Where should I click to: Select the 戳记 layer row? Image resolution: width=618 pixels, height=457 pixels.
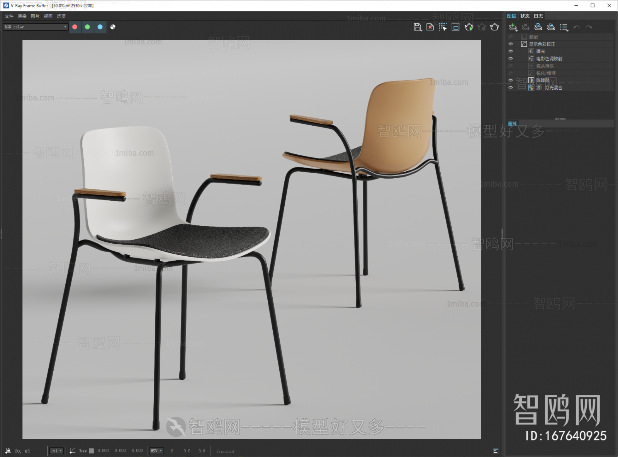pos(560,37)
